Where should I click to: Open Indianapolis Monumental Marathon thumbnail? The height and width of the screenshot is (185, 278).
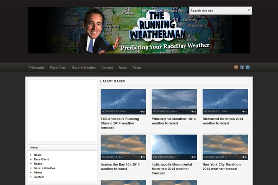click(x=174, y=147)
